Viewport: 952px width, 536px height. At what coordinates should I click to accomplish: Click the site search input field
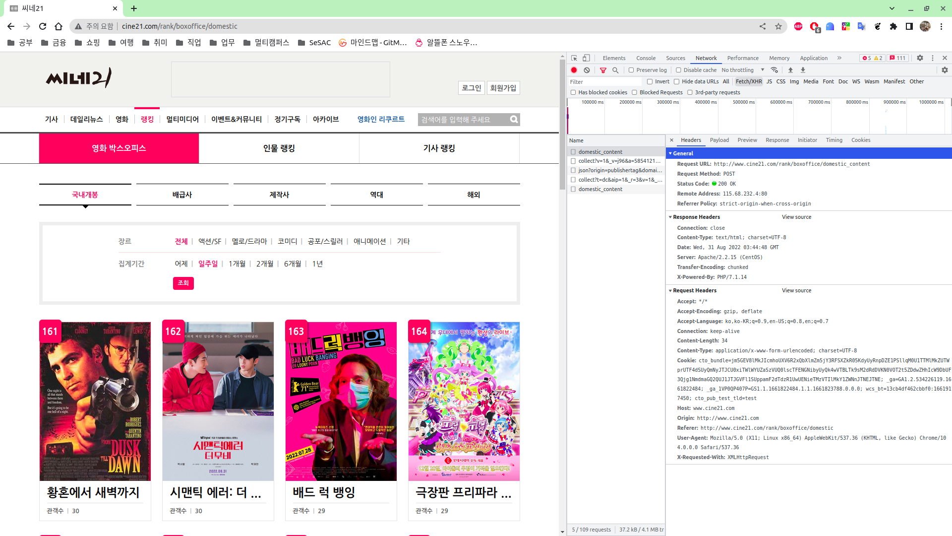[x=462, y=120]
